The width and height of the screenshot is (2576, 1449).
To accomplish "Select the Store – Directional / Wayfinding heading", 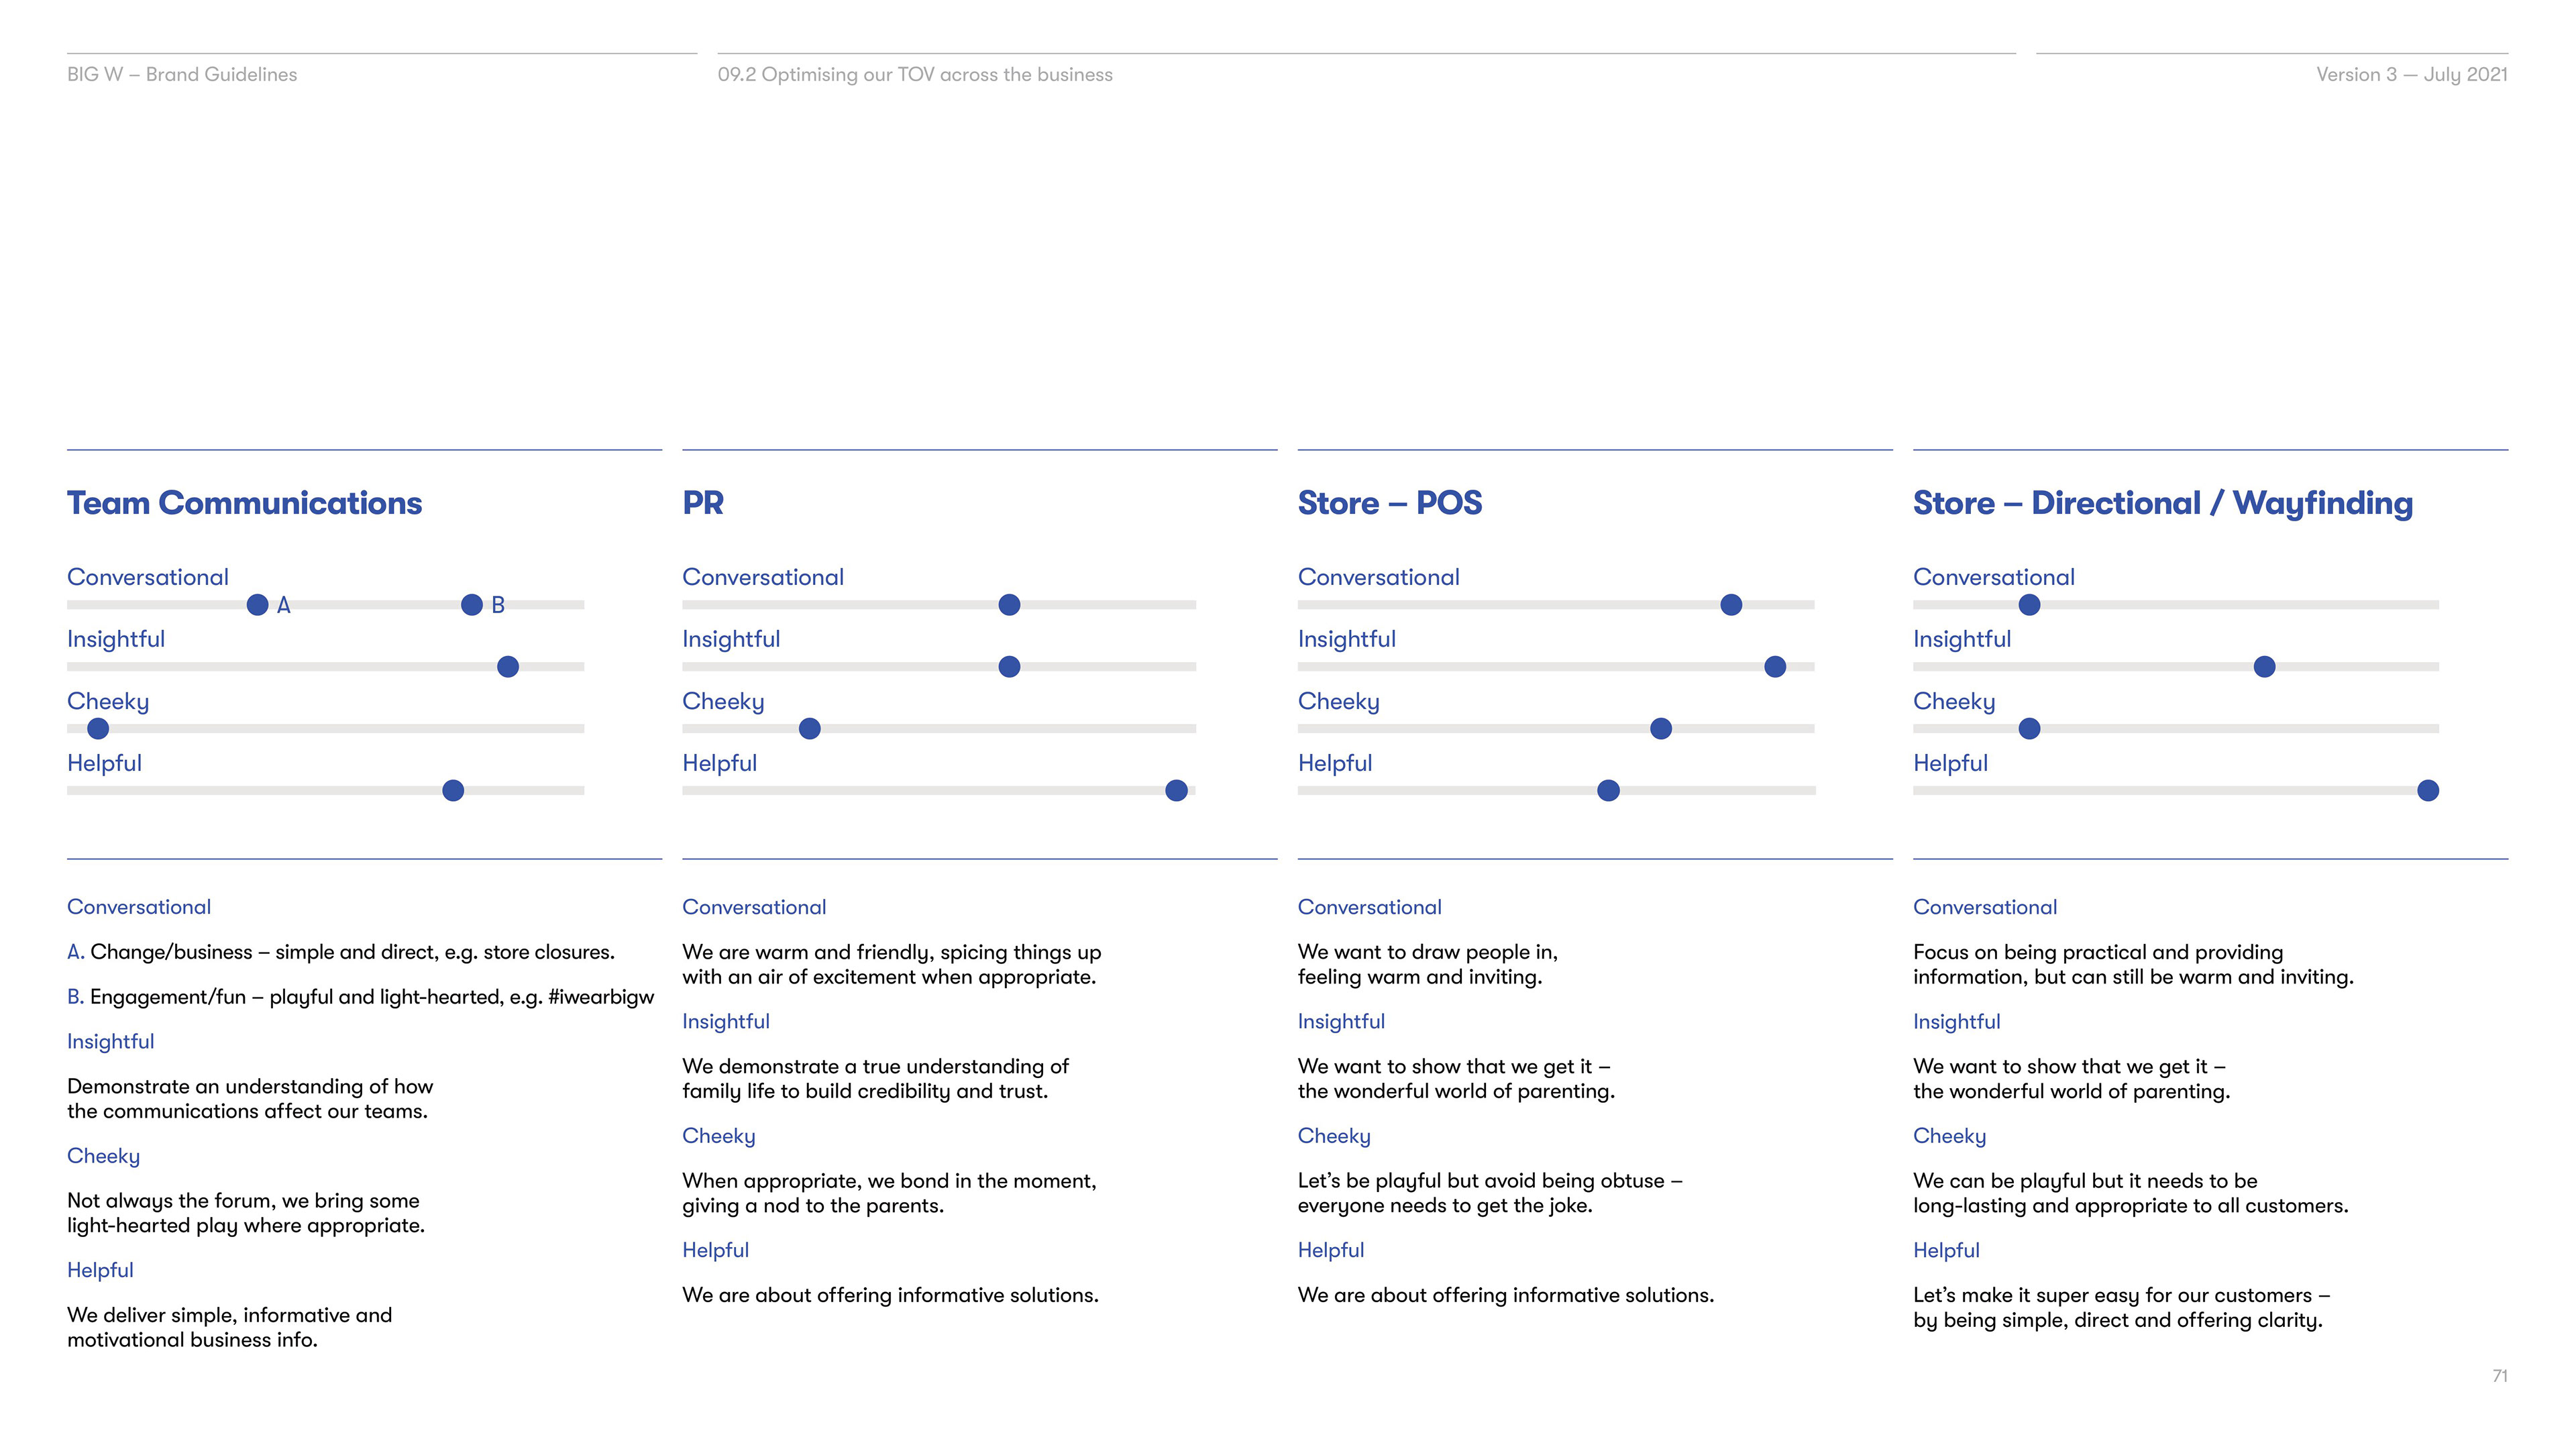I will pos(2162,503).
